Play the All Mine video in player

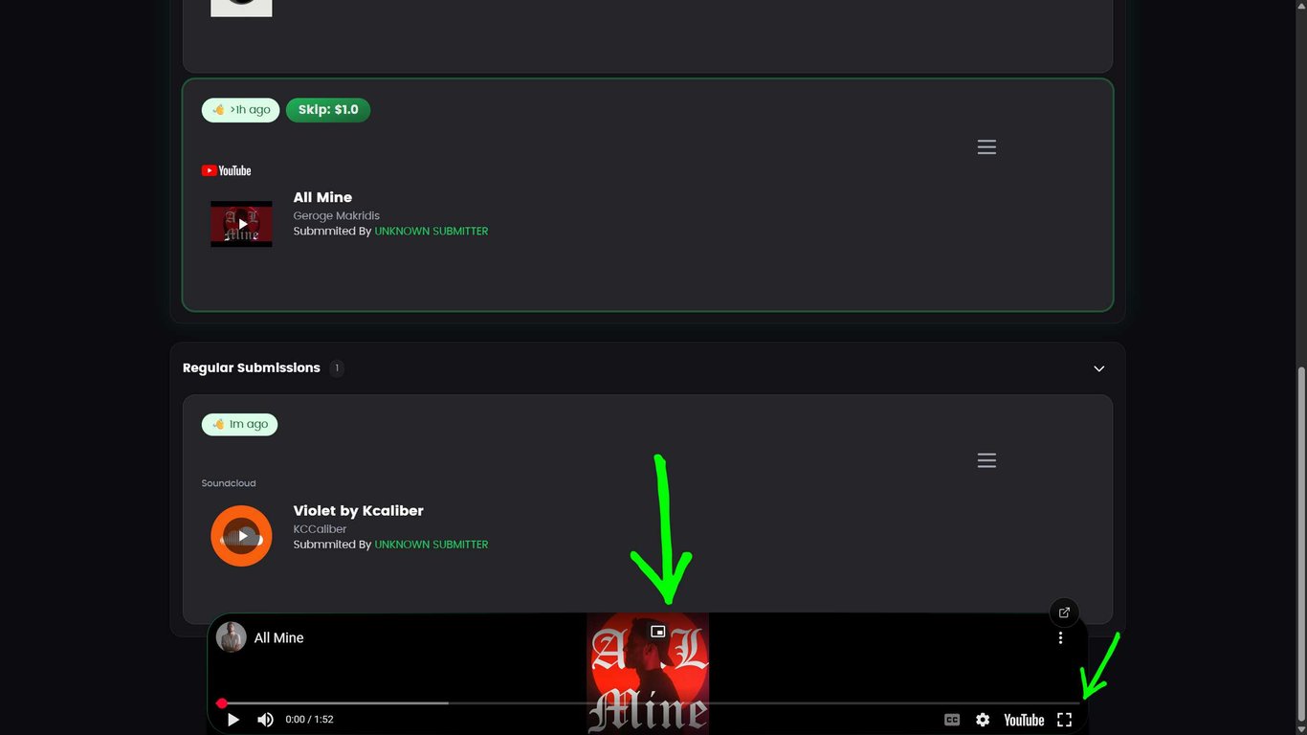click(x=233, y=720)
